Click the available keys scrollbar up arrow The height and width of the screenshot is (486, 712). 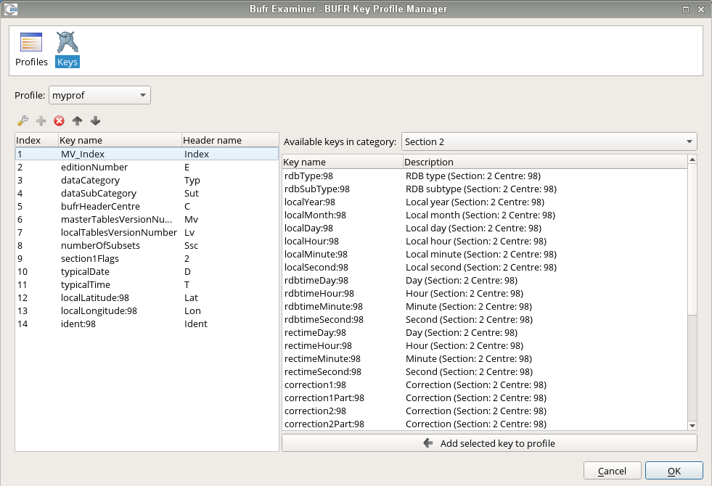tap(692, 160)
